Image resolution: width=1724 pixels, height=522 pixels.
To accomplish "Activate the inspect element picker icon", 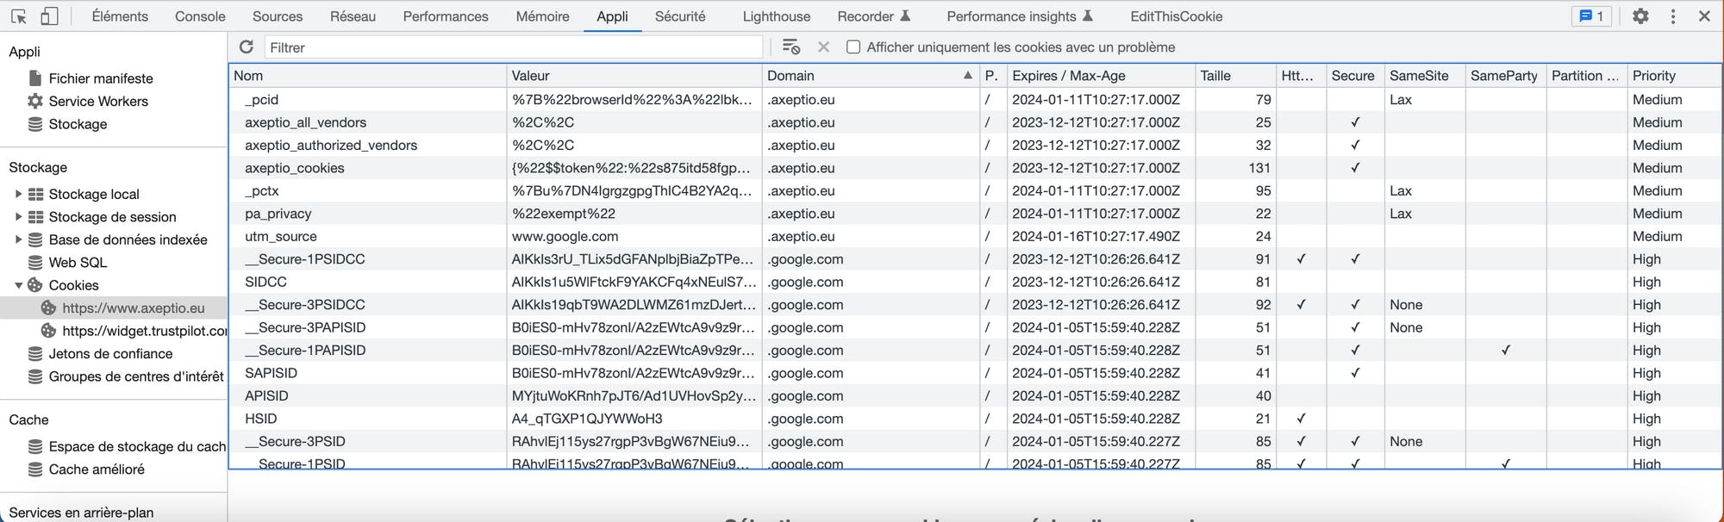I will 19,16.
